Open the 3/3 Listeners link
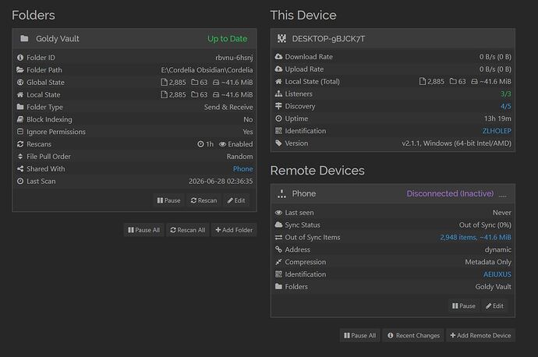The height and width of the screenshot is (357, 538). click(506, 94)
